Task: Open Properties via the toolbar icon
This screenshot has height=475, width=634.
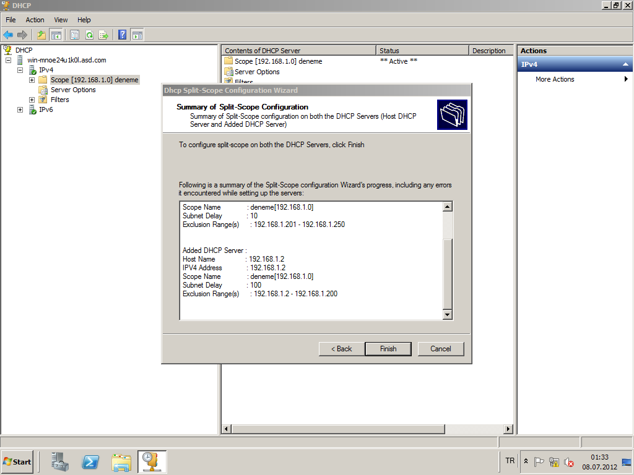Action: pyautogui.click(x=75, y=35)
